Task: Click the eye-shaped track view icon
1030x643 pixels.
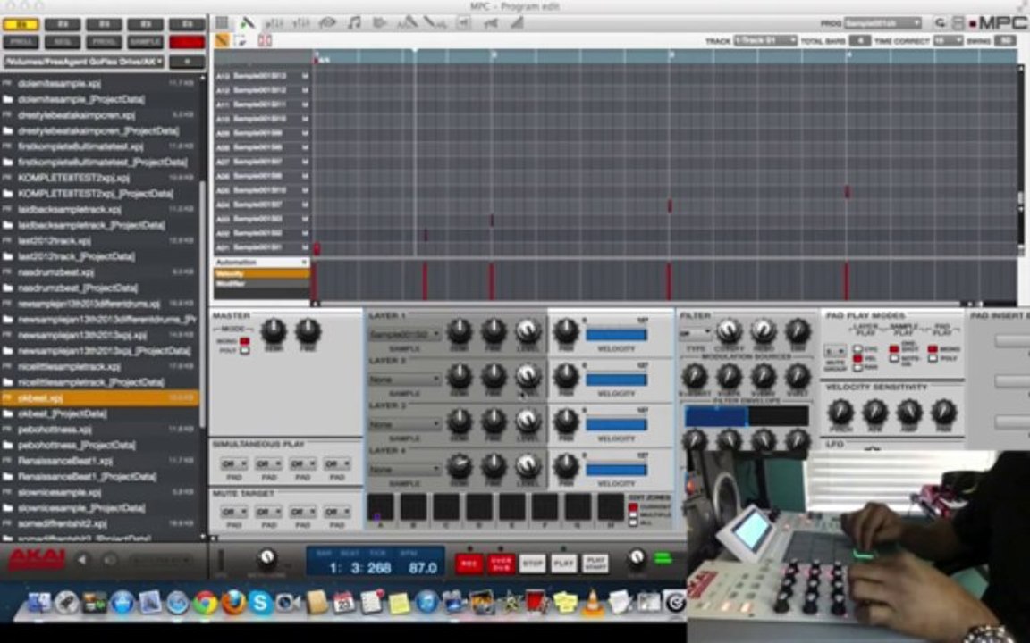Action: click(326, 23)
